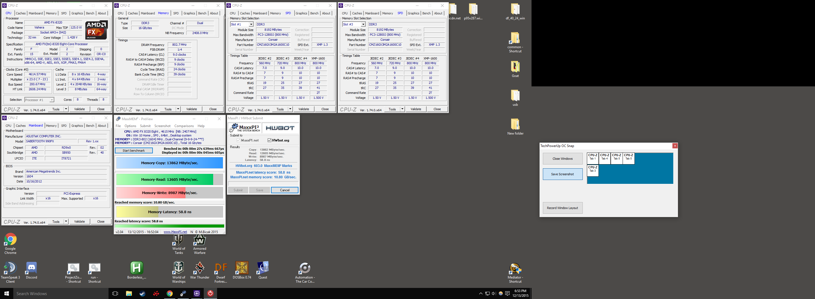Viewport: 815px width, 299px height.
Task: Expand Tools arrow in the Memory timings CPU-Z window
Action: pos(178,109)
